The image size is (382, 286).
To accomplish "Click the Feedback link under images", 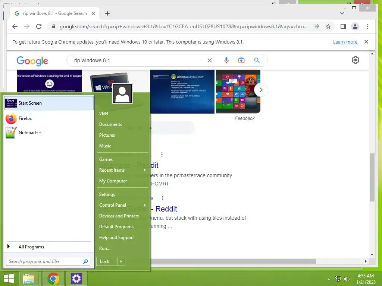I will point(245,118).
